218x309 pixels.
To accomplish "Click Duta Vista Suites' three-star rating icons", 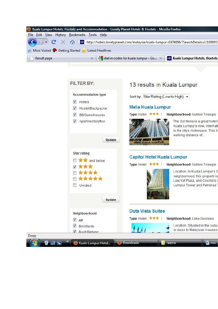I will (154, 218).
